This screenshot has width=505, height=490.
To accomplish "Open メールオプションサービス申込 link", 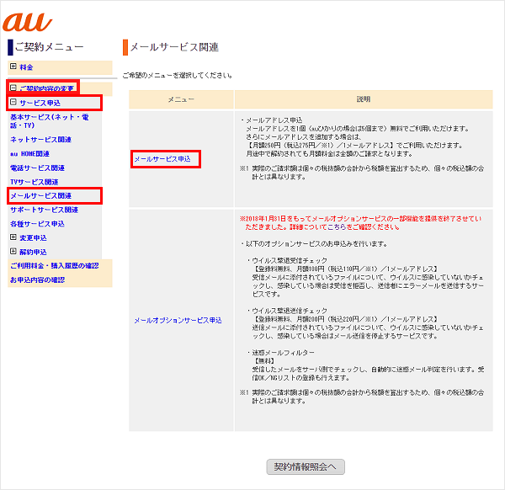I will [178, 321].
